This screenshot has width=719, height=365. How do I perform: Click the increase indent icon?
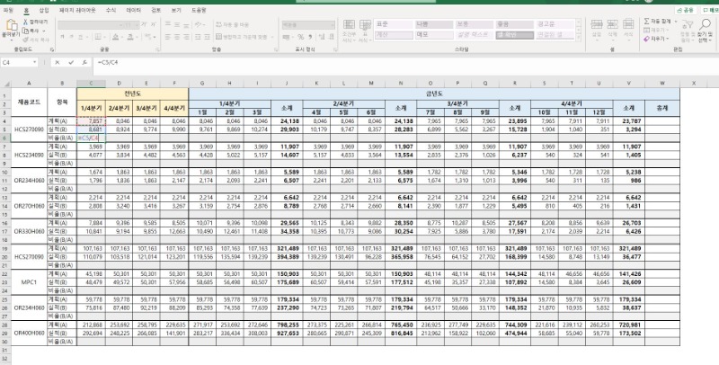(207, 37)
